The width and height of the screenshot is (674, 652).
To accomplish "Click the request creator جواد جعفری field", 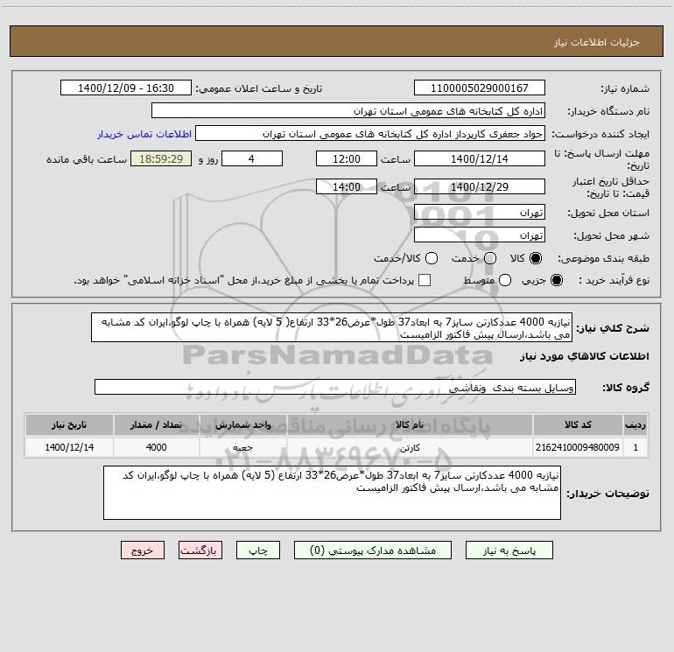I will (x=370, y=134).
